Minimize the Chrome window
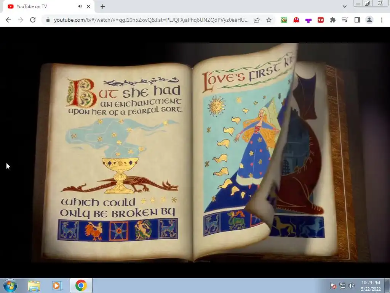Image resolution: width=390 pixels, height=293 pixels. tap(358, 3)
